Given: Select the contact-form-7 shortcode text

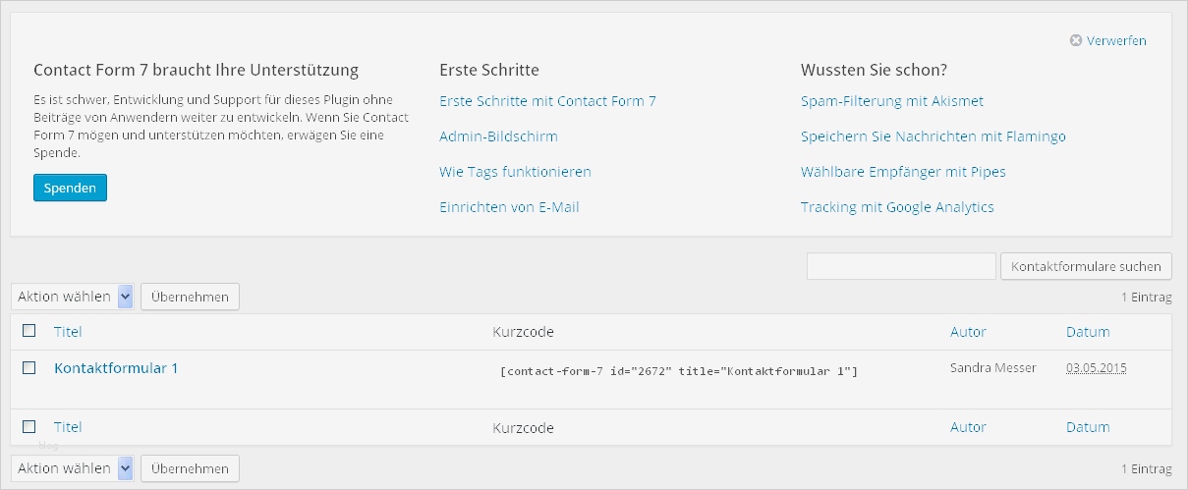Looking at the screenshot, I should tap(679, 371).
